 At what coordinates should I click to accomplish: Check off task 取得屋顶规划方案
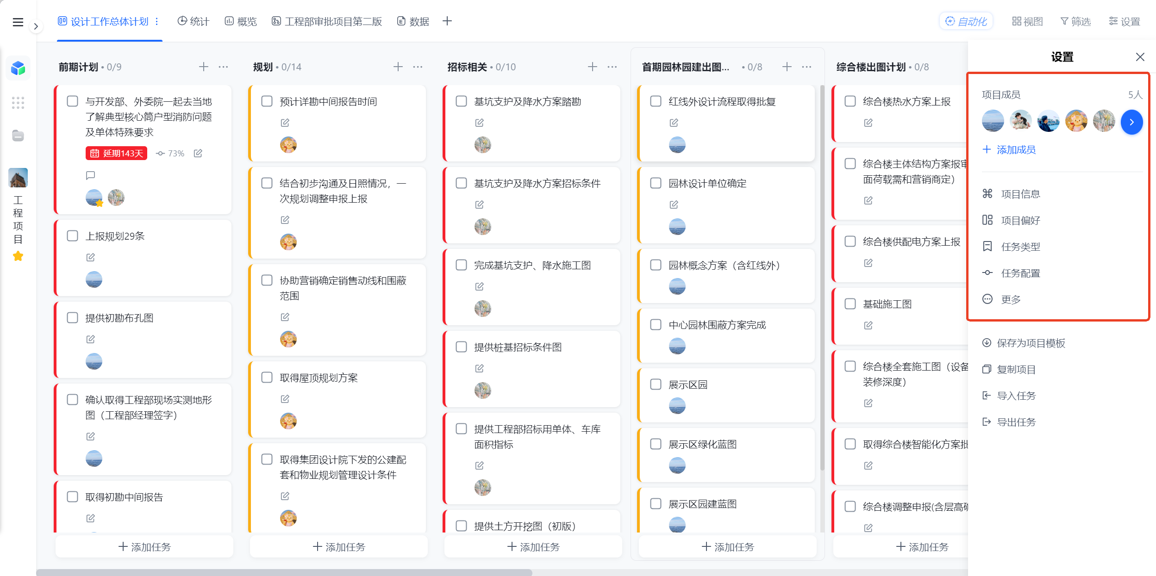pos(267,378)
